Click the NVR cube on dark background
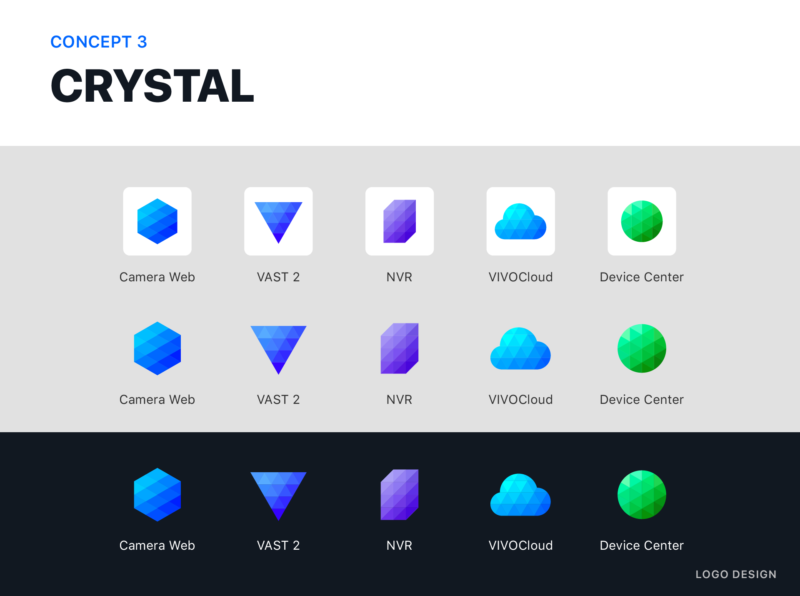This screenshot has height=596, width=800. coord(400,495)
